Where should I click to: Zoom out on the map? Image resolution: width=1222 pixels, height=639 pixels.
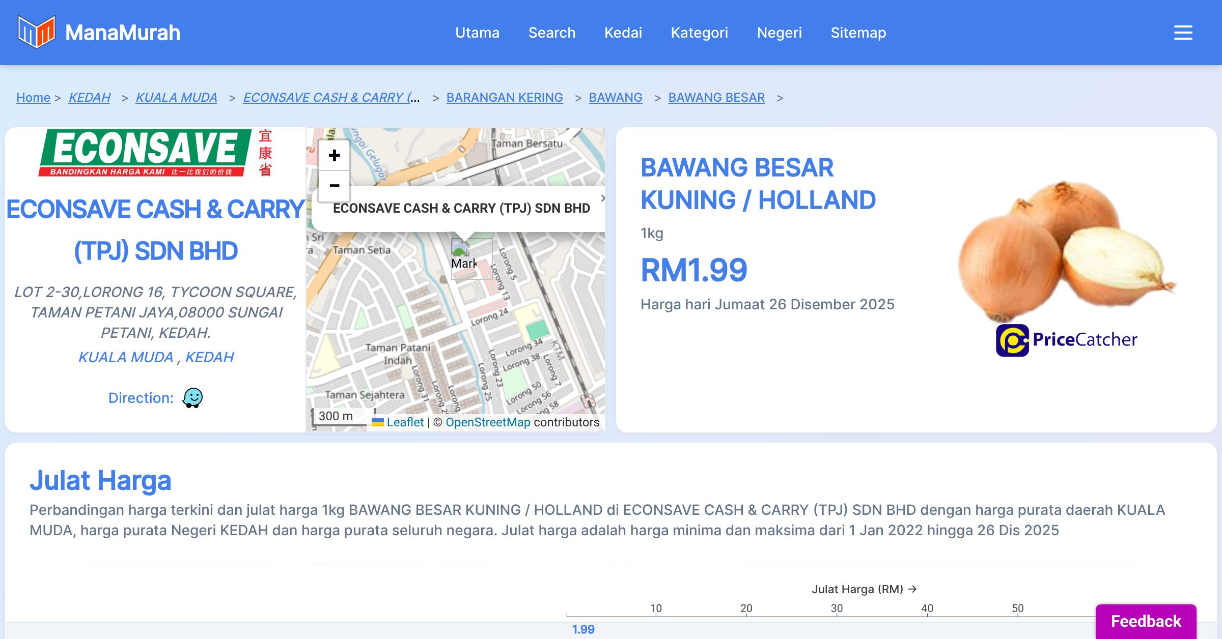[x=334, y=186]
